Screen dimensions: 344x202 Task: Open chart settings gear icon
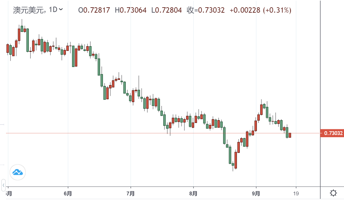point(333,193)
